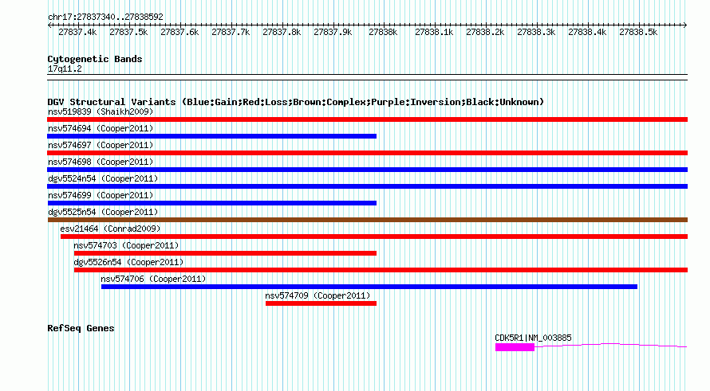The width and height of the screenshot is (710, 391).
Task: Select the blue nsv574698 gain bar
Action: [367, 170]
